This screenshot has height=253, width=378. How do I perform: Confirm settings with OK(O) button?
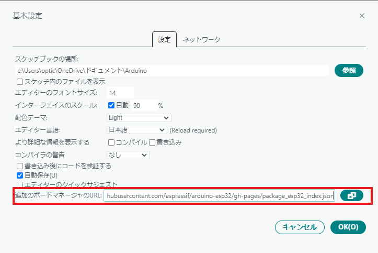pyautogui.click(x=348, y=227)
